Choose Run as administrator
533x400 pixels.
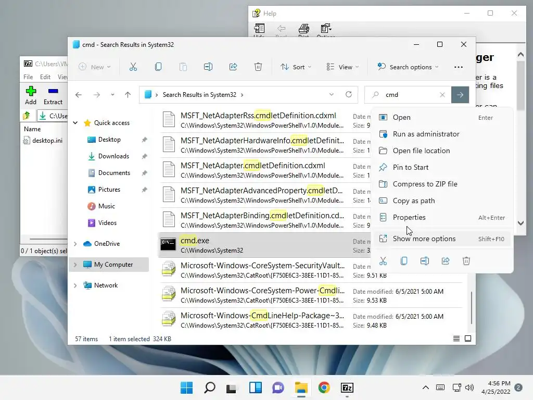pyautogui.click(x=442, y=134)
